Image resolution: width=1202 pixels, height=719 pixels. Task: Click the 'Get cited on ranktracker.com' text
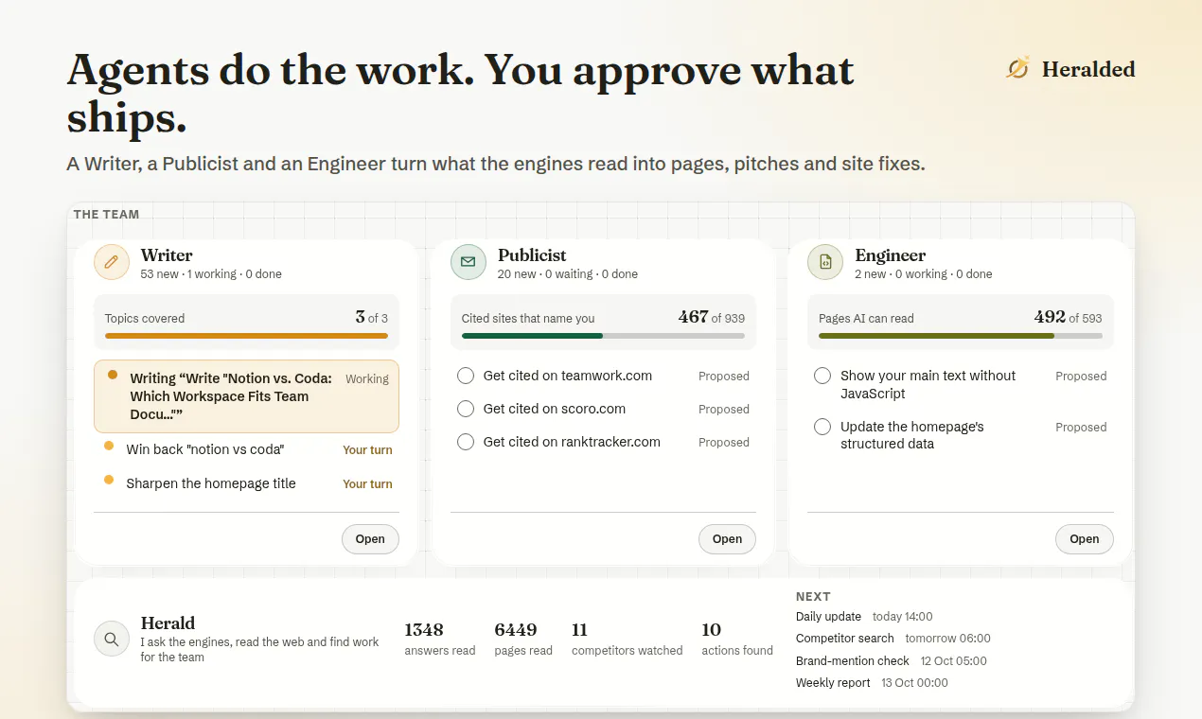point(572,442)
